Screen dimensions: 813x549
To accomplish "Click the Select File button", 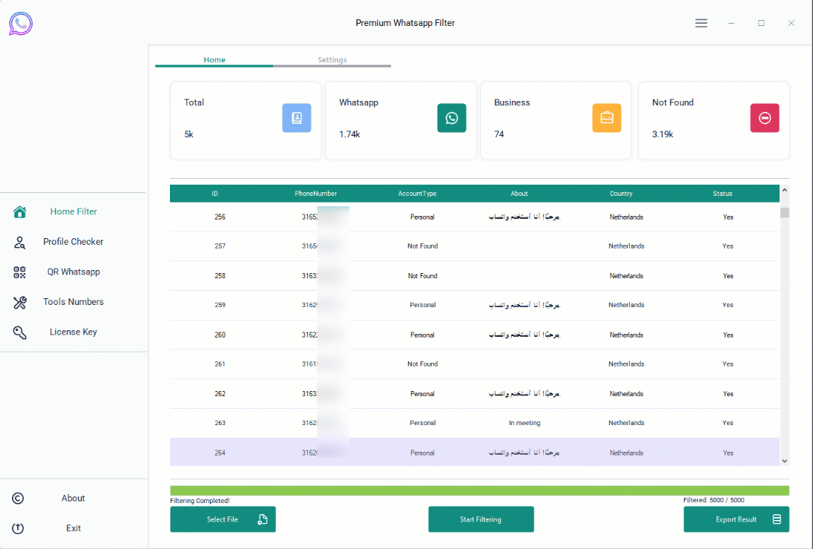I will [x=223, y=519].
